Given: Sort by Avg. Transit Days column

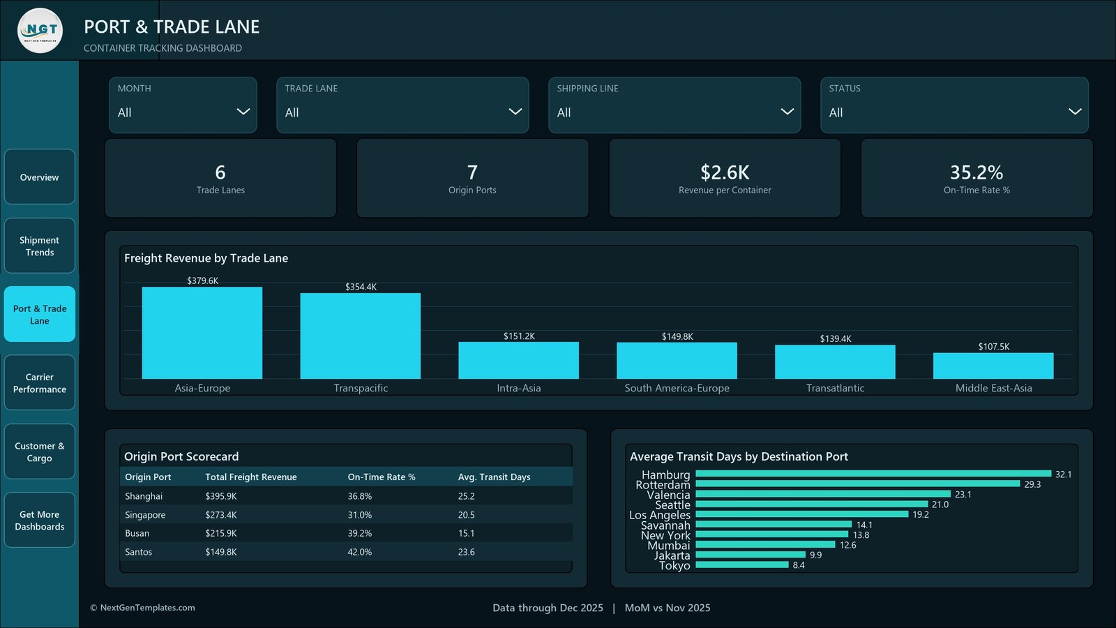Looking at the screenshot, I should 494,477.
